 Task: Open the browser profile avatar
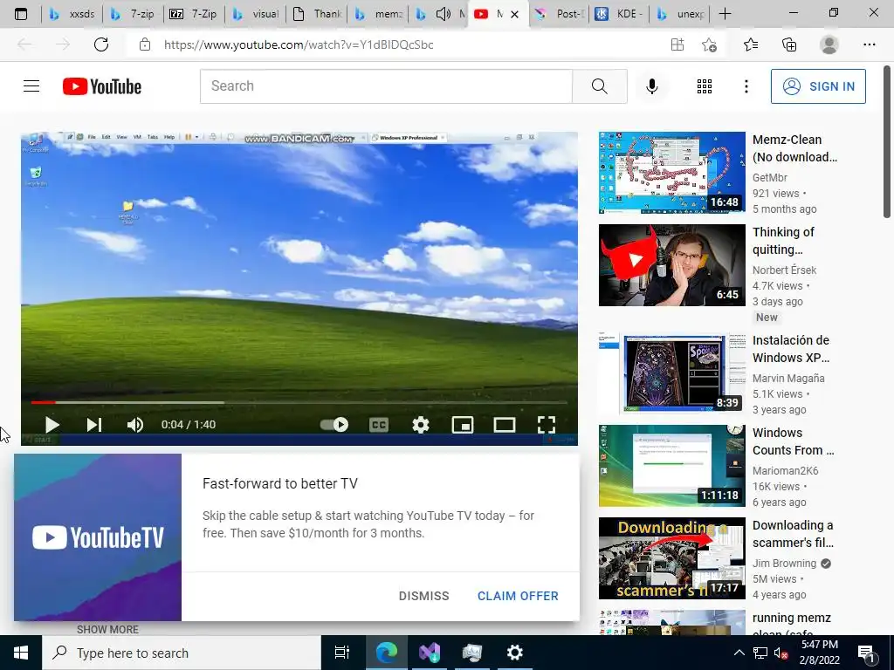[x=829, y=44]
